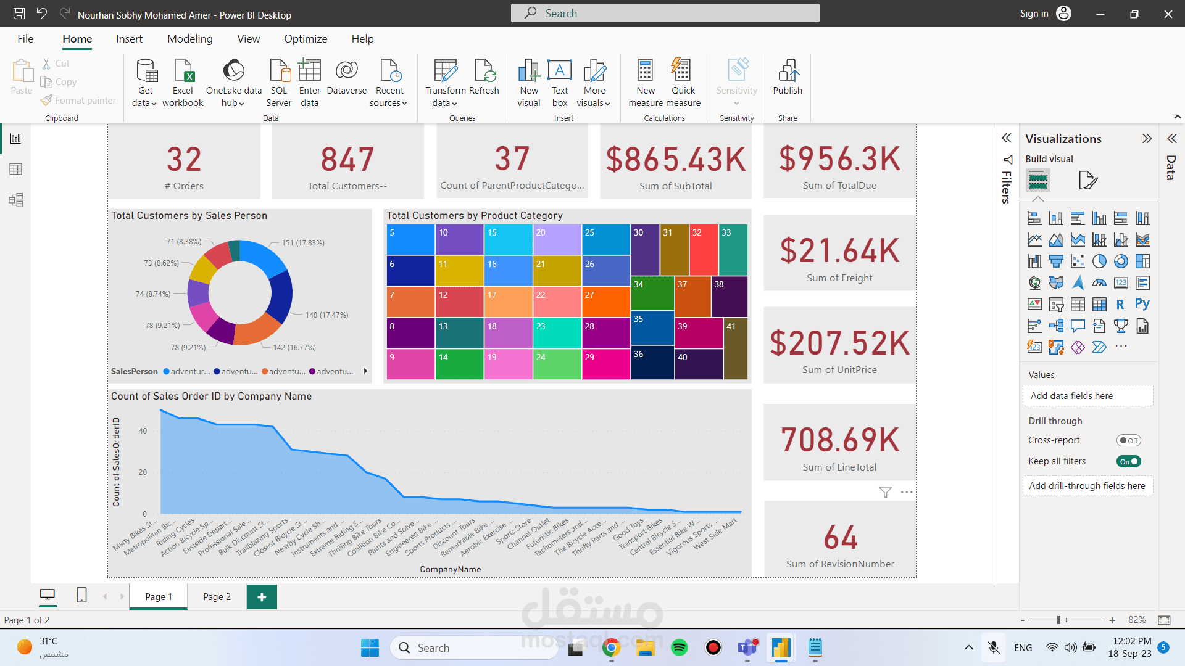Select the Clustered column chart visual
This screenshot has width=1185, height=666.
1099,218
